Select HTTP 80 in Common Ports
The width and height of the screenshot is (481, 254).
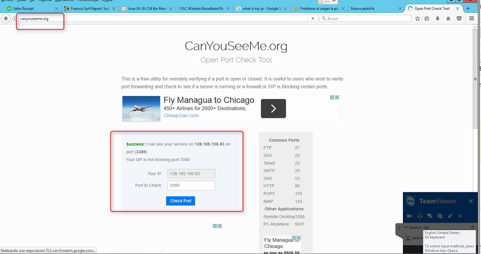[x=282, y=186]
